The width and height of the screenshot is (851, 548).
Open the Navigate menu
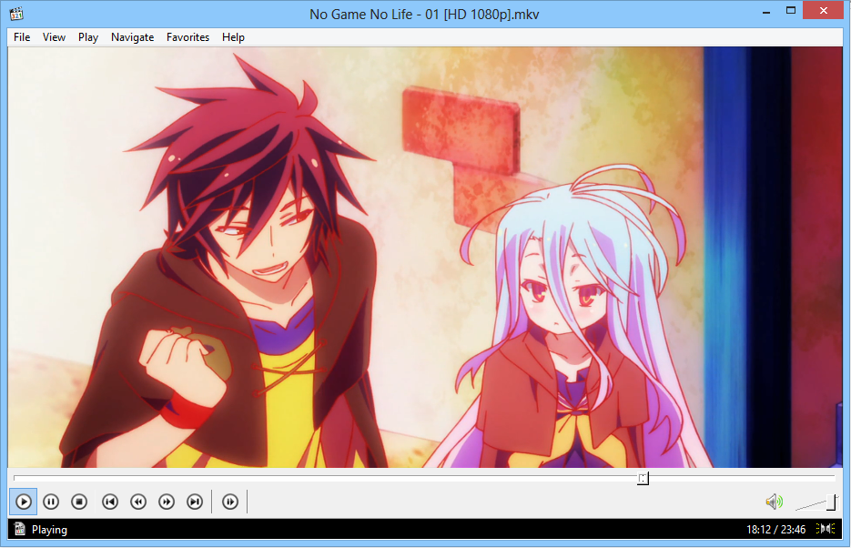coord(132,37)
